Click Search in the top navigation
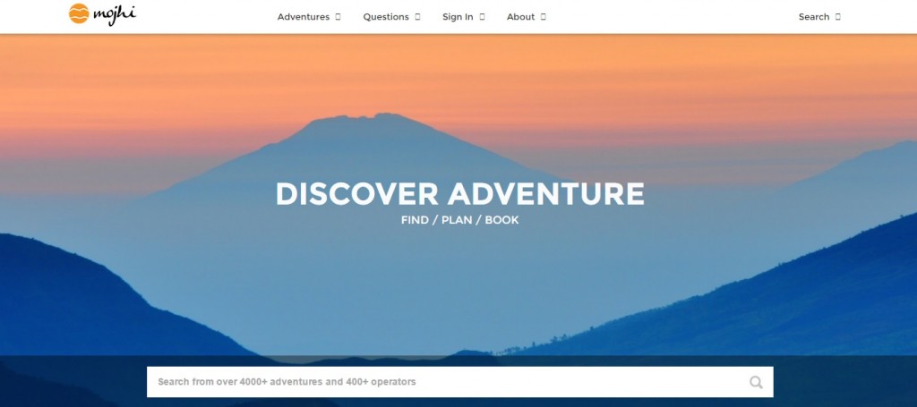 [814, 17]
